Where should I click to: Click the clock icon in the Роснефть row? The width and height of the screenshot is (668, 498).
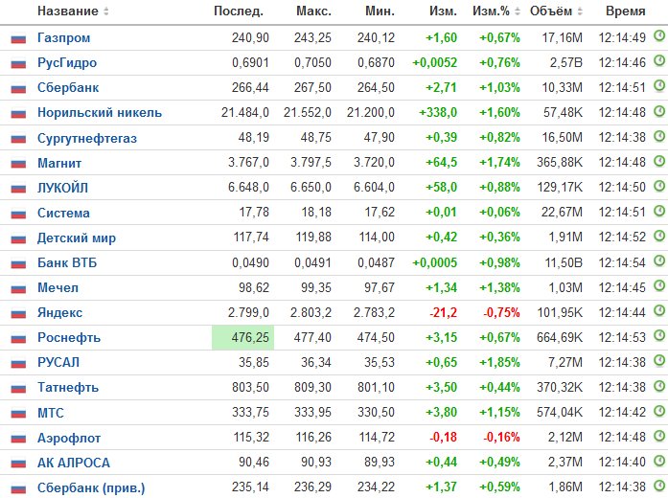(x=659, y=335)
